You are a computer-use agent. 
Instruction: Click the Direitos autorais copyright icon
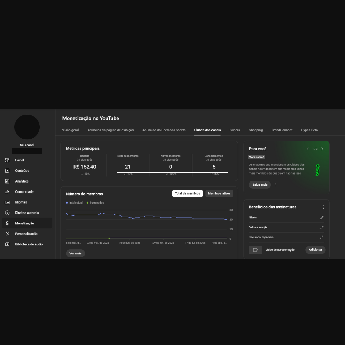[7, 213]
